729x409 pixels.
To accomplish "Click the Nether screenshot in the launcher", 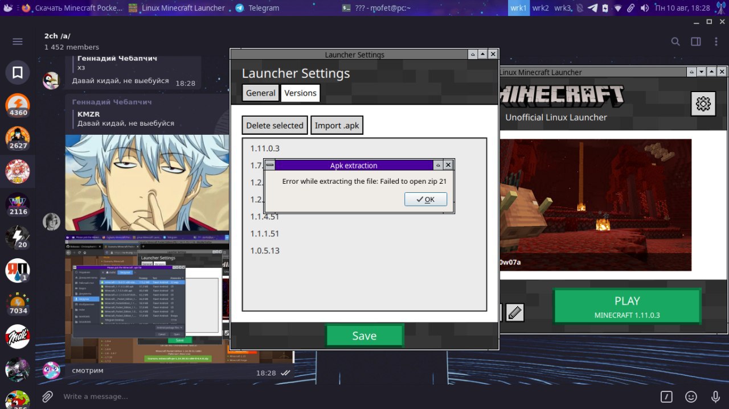I will [595, 205].
